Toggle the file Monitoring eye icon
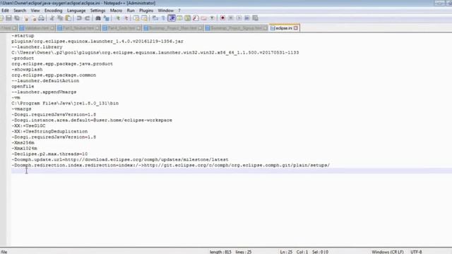Image resolution: width=452 pixels, height=254 pixels. point(212,18)
